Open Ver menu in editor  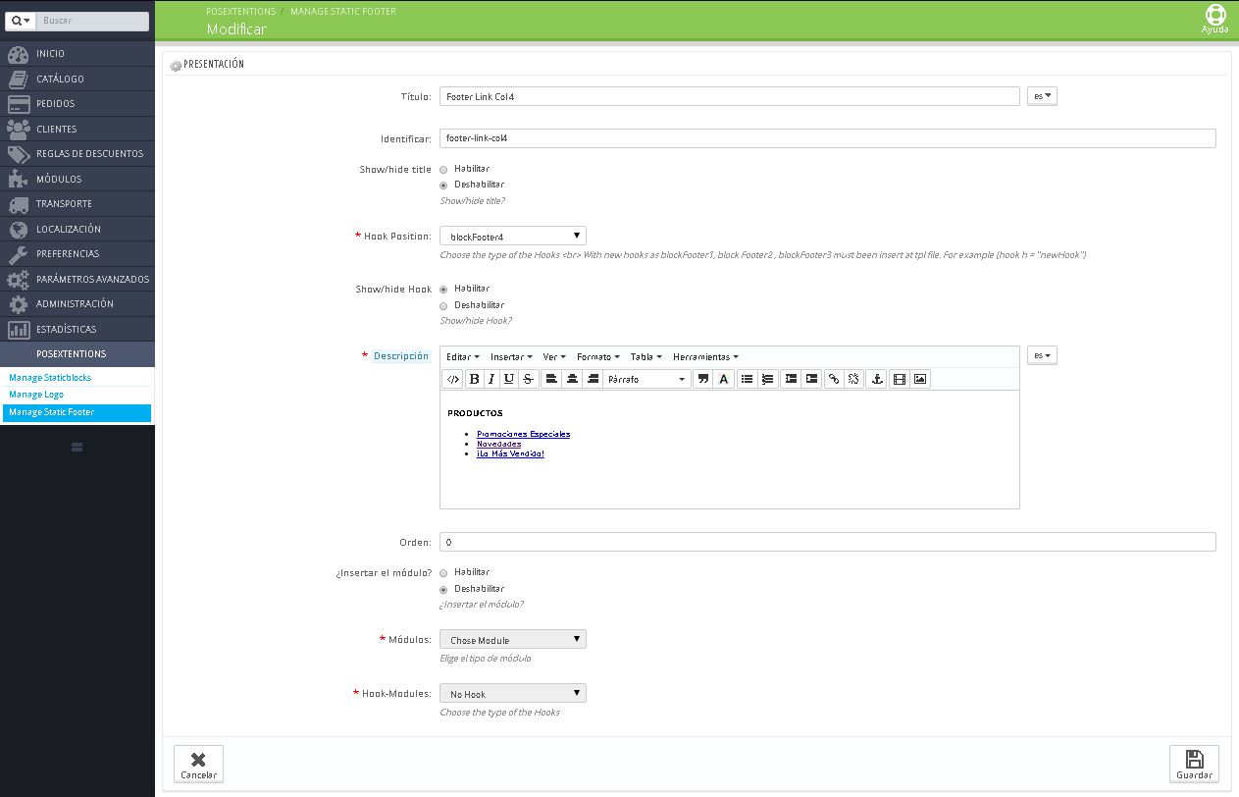click(x=554, y=357)
